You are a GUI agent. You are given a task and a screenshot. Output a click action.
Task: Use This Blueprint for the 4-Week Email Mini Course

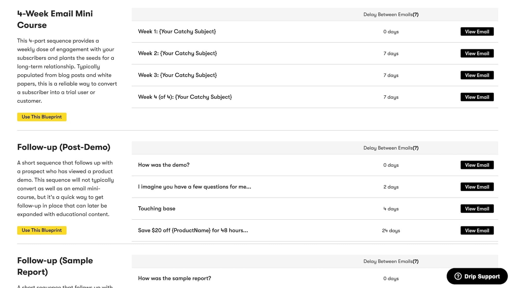click(42, 117)
